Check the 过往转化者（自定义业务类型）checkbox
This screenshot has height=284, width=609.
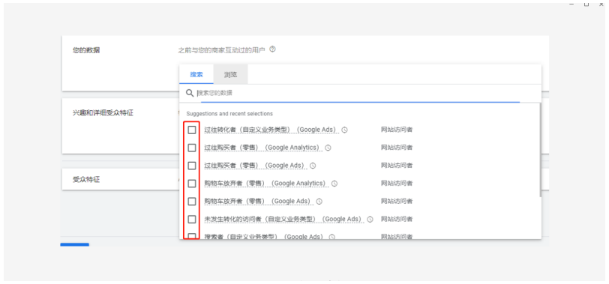click(x=192, y=130)
